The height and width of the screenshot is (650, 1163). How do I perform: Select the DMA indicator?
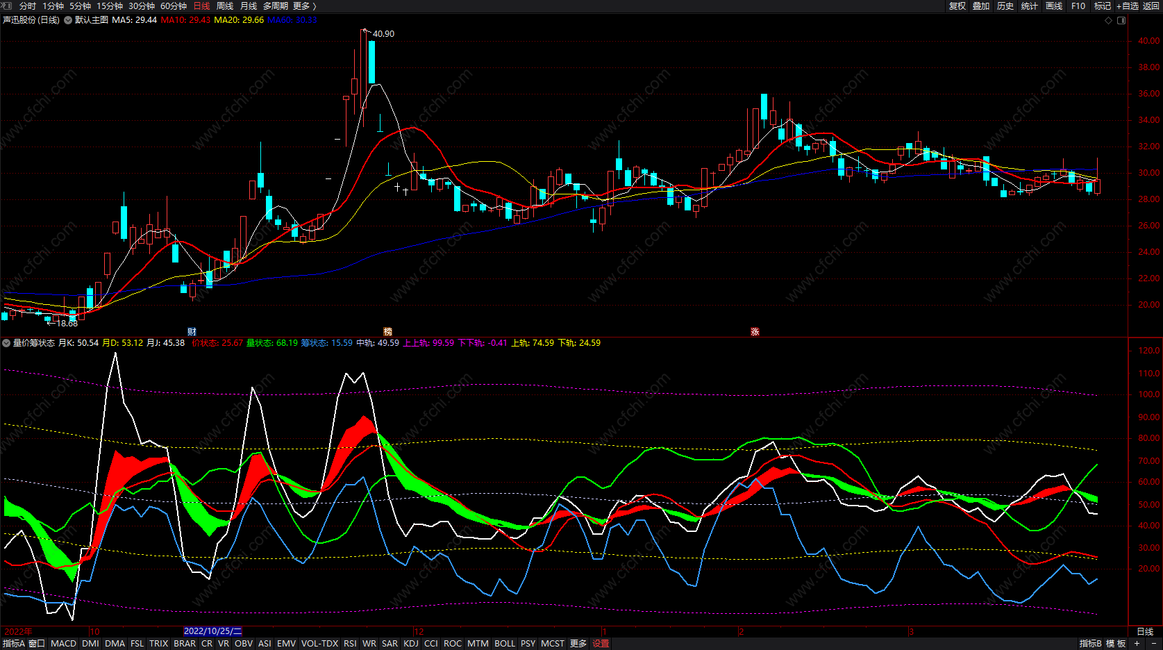115,644
